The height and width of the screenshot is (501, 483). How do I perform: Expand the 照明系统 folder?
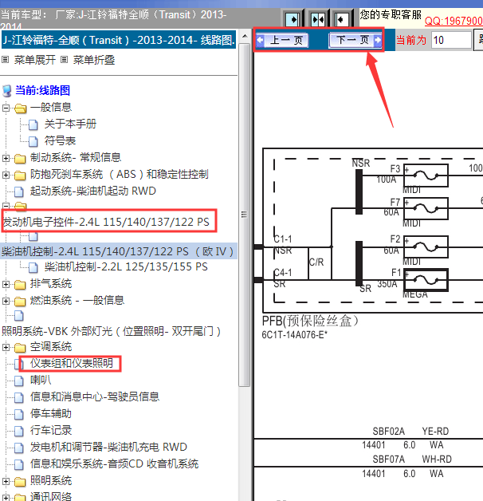tap(6, 481)
